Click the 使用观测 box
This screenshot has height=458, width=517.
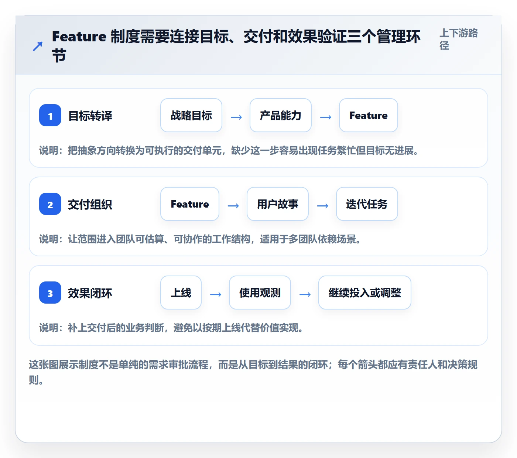point(260,293)
